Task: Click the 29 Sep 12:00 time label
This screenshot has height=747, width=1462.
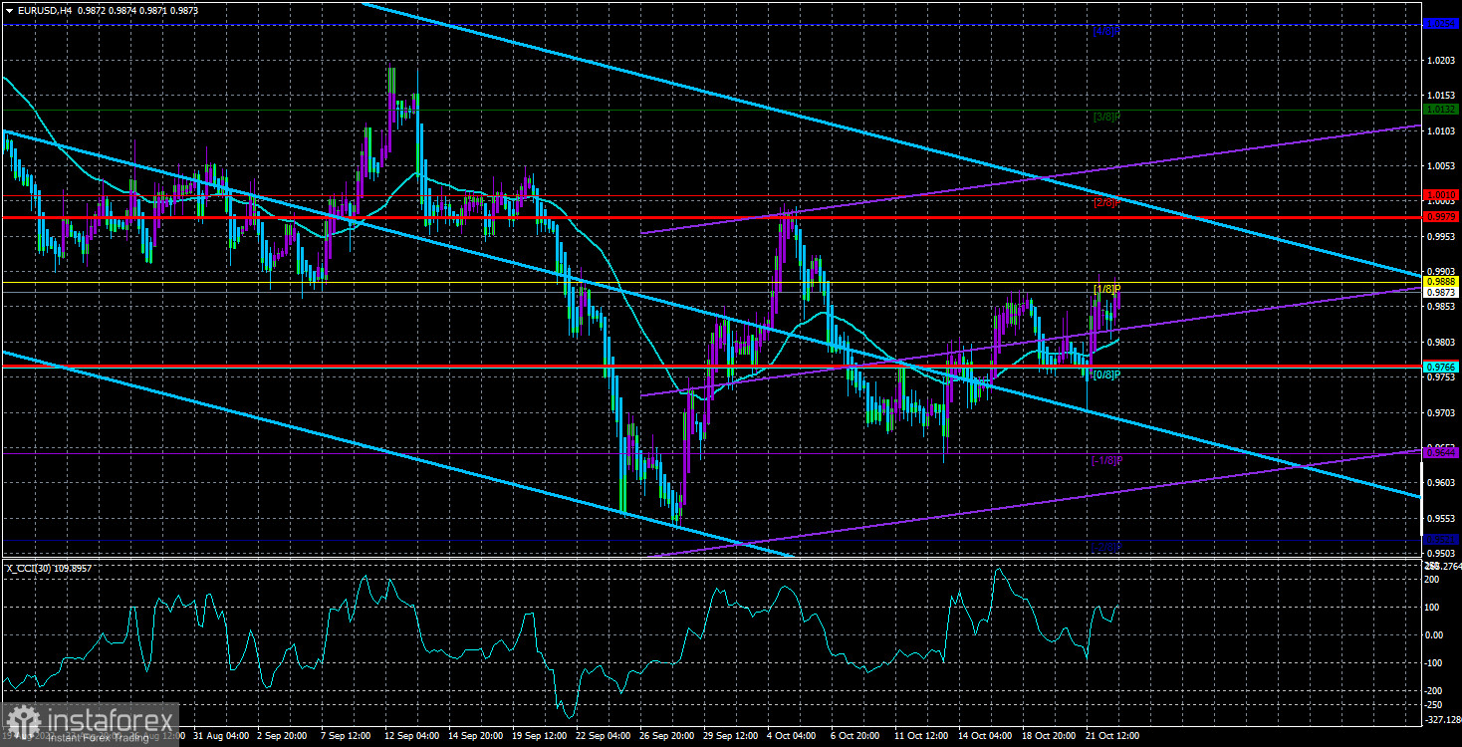Action: click(732, 736)
